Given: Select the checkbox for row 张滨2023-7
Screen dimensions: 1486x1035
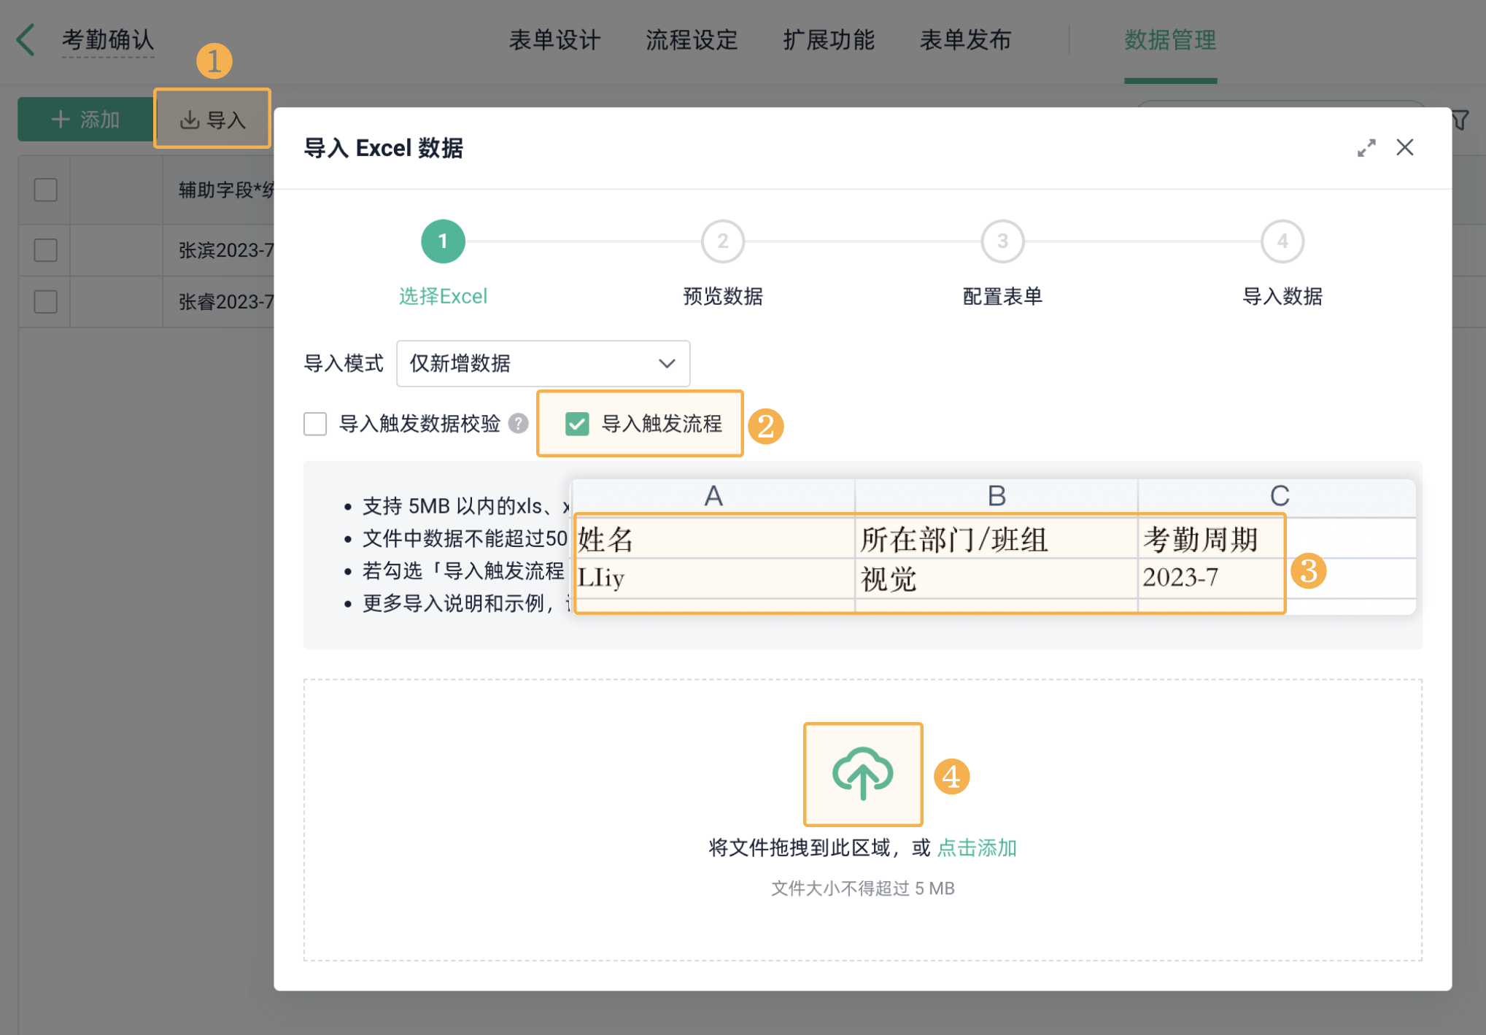Looking at the screenshot, I should pos(46,250).
